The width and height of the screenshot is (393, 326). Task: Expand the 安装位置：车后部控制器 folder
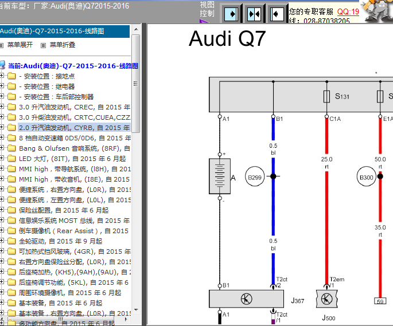tap(2, 96)
